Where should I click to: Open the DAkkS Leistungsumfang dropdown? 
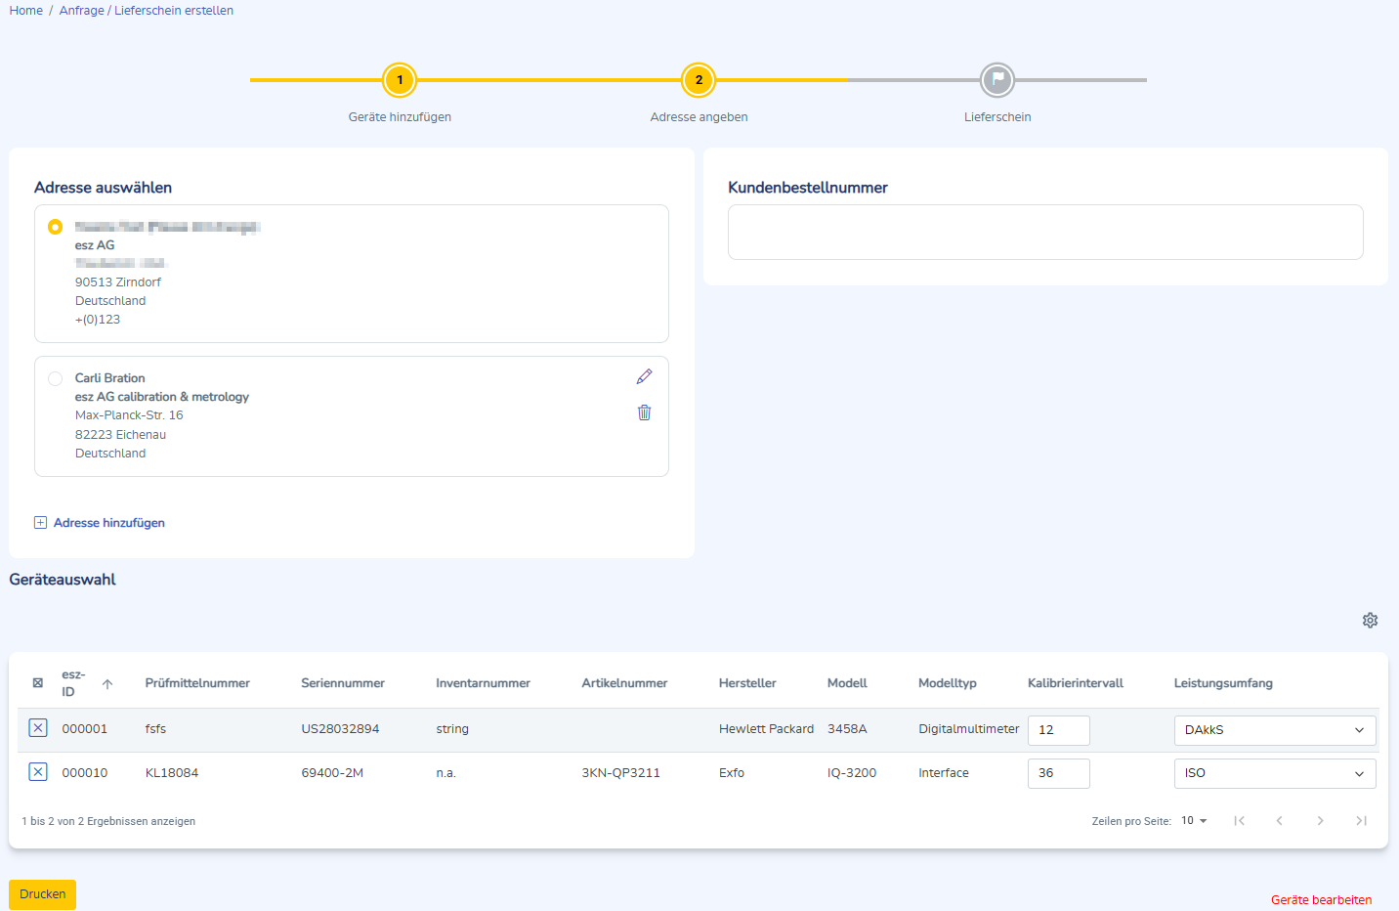click(1274, 730)
